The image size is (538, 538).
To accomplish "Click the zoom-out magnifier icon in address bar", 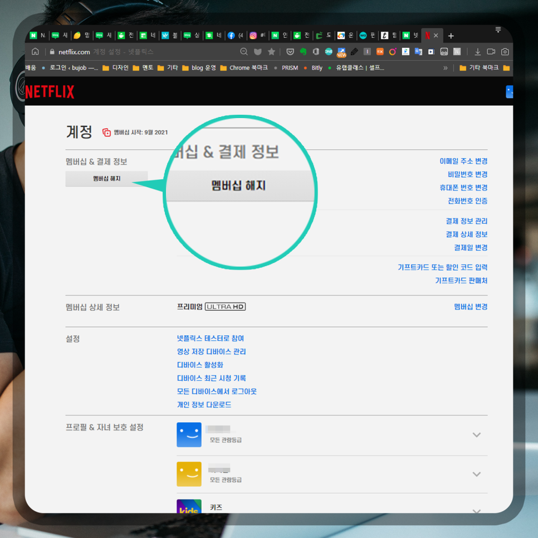I will pyautogui.click(x=244, y=51).
